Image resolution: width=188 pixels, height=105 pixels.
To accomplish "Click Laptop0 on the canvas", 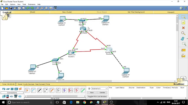I will [62, 19].
